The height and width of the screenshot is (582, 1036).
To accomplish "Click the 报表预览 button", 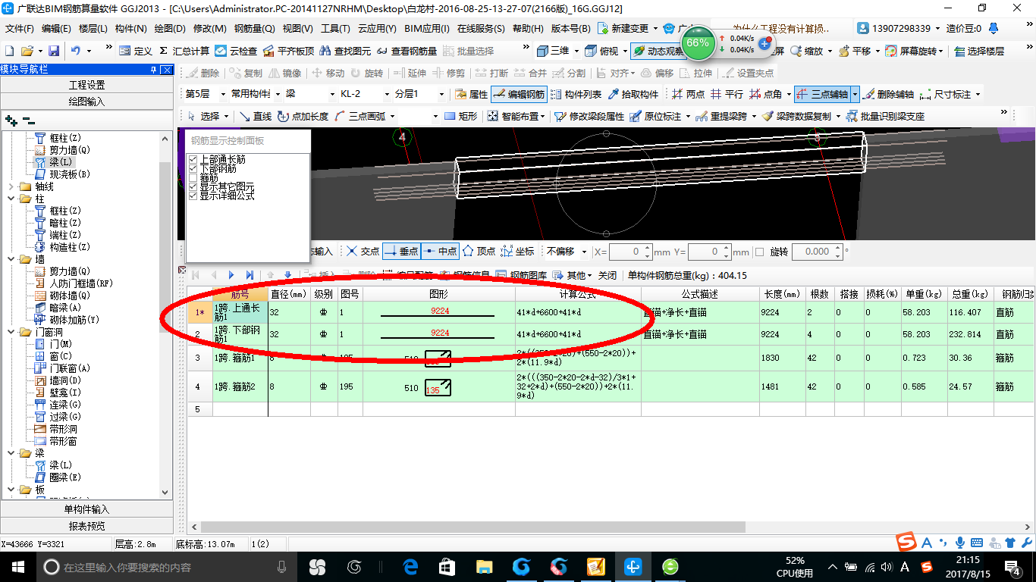I will 86,526.
